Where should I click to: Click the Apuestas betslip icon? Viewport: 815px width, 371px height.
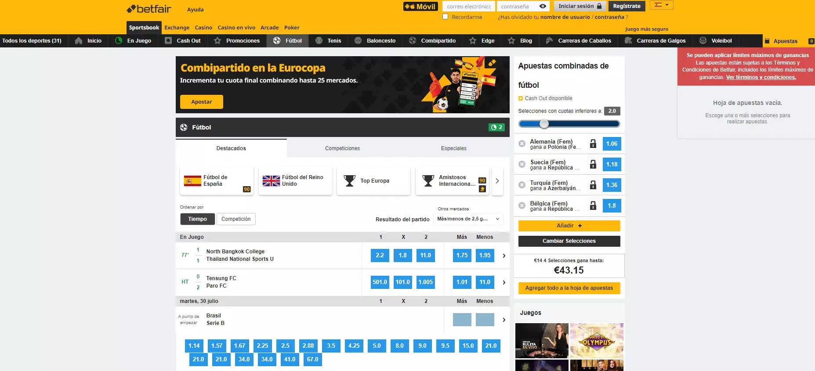(767, 41)
